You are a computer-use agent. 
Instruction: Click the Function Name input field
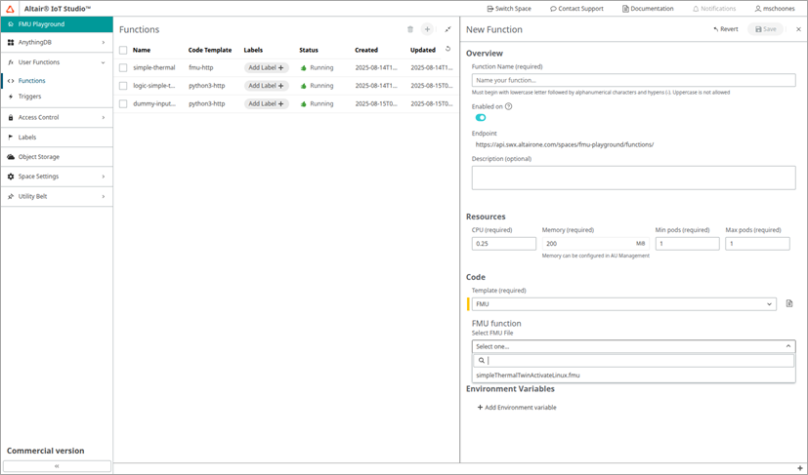click(633, 81)
